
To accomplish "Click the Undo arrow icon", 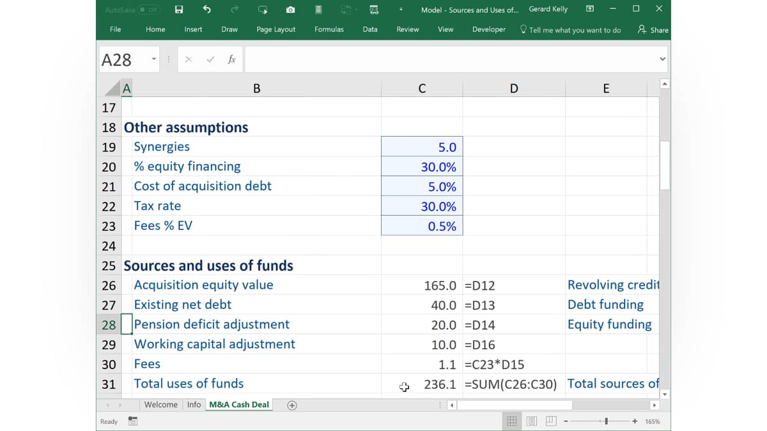I will click(206, 10).
